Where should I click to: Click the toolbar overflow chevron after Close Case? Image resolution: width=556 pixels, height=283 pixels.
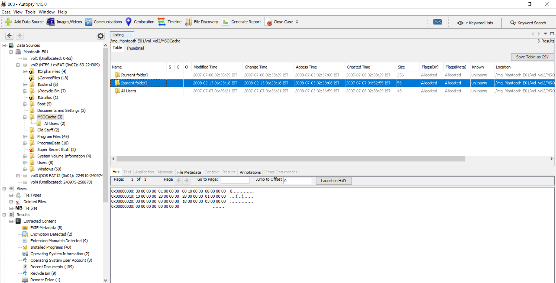[x=297, y=22]
